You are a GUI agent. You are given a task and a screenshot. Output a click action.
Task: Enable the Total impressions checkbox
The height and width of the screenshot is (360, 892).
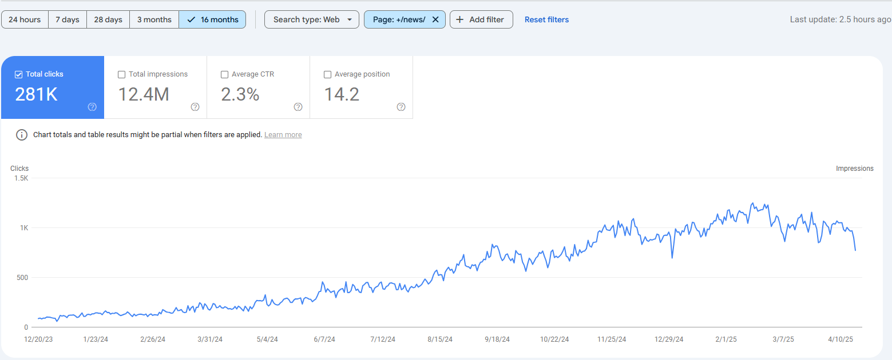[121, 74]
